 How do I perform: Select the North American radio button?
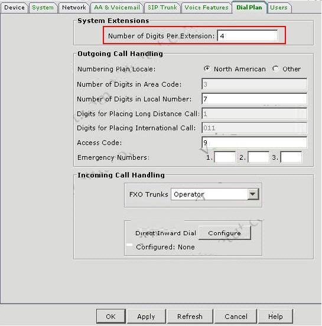pos(207,68)
